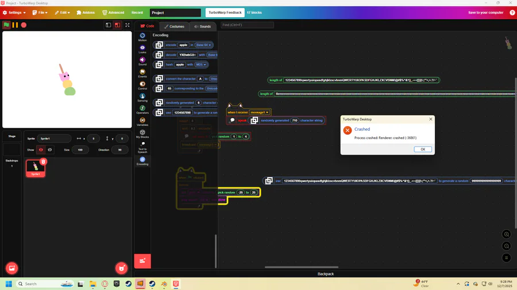Image resolution: width=517 pixels, height=290 pixels.
Task: Open the Sound block category
Action: pyautogui.click(x=142, y=61)
